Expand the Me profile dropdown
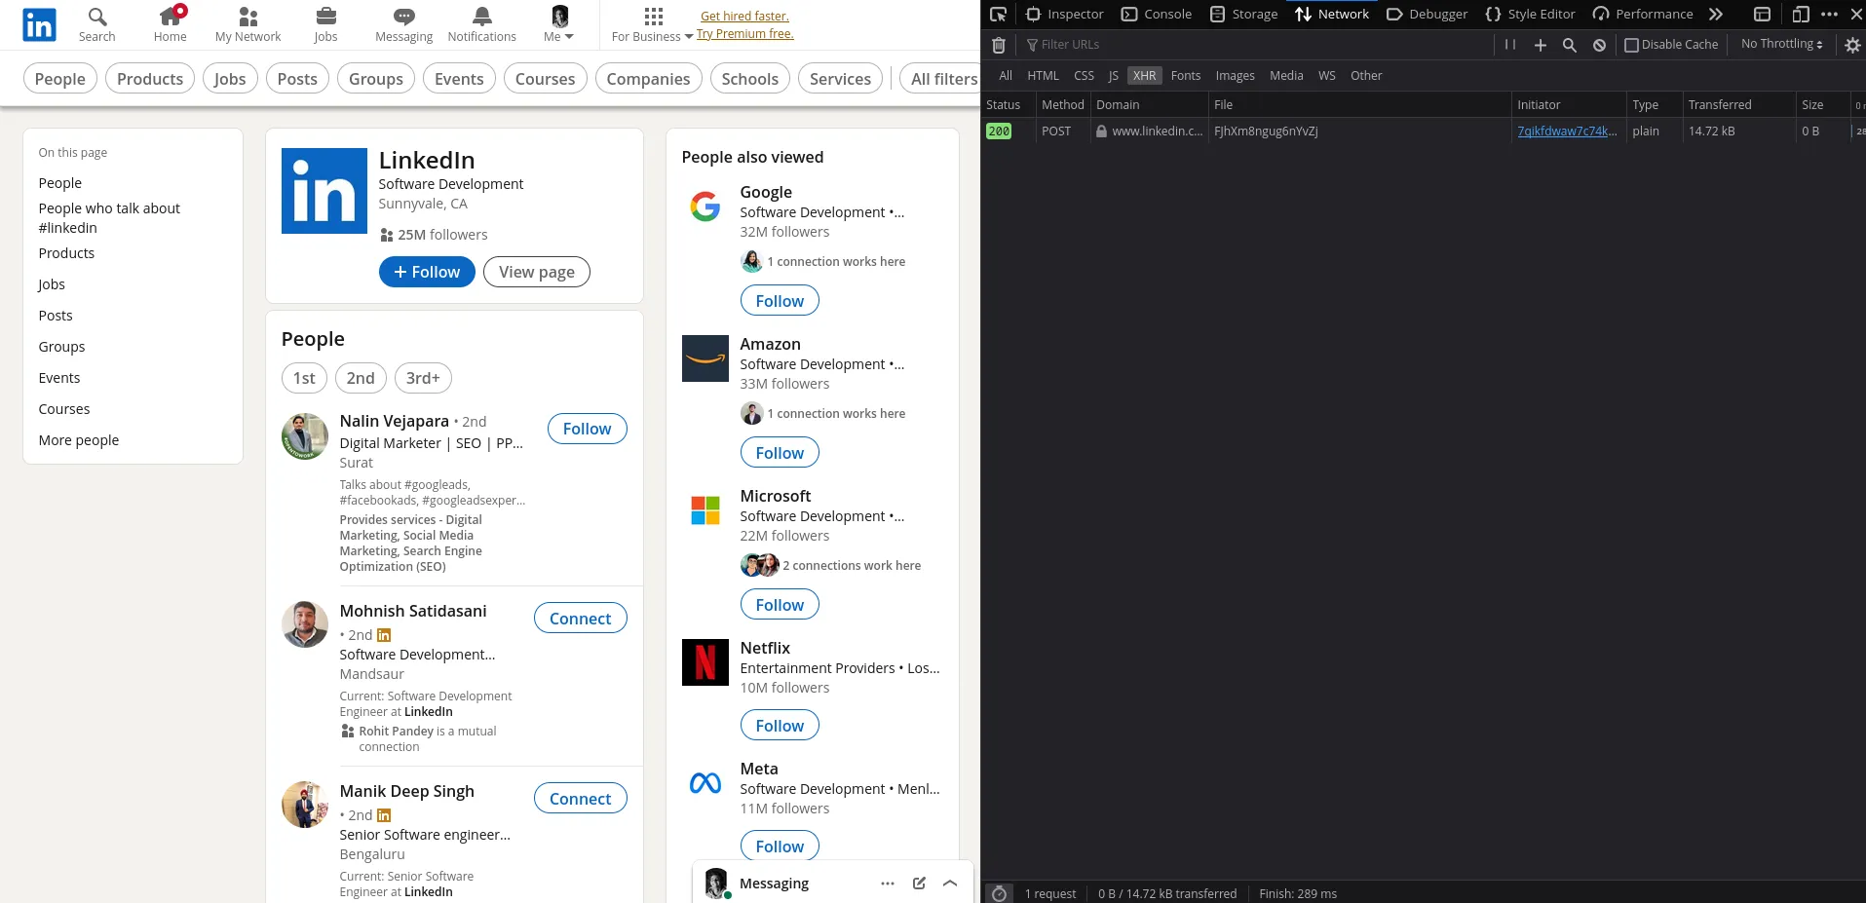This screenshot has width=1866, height=903. tap(559, 25)
